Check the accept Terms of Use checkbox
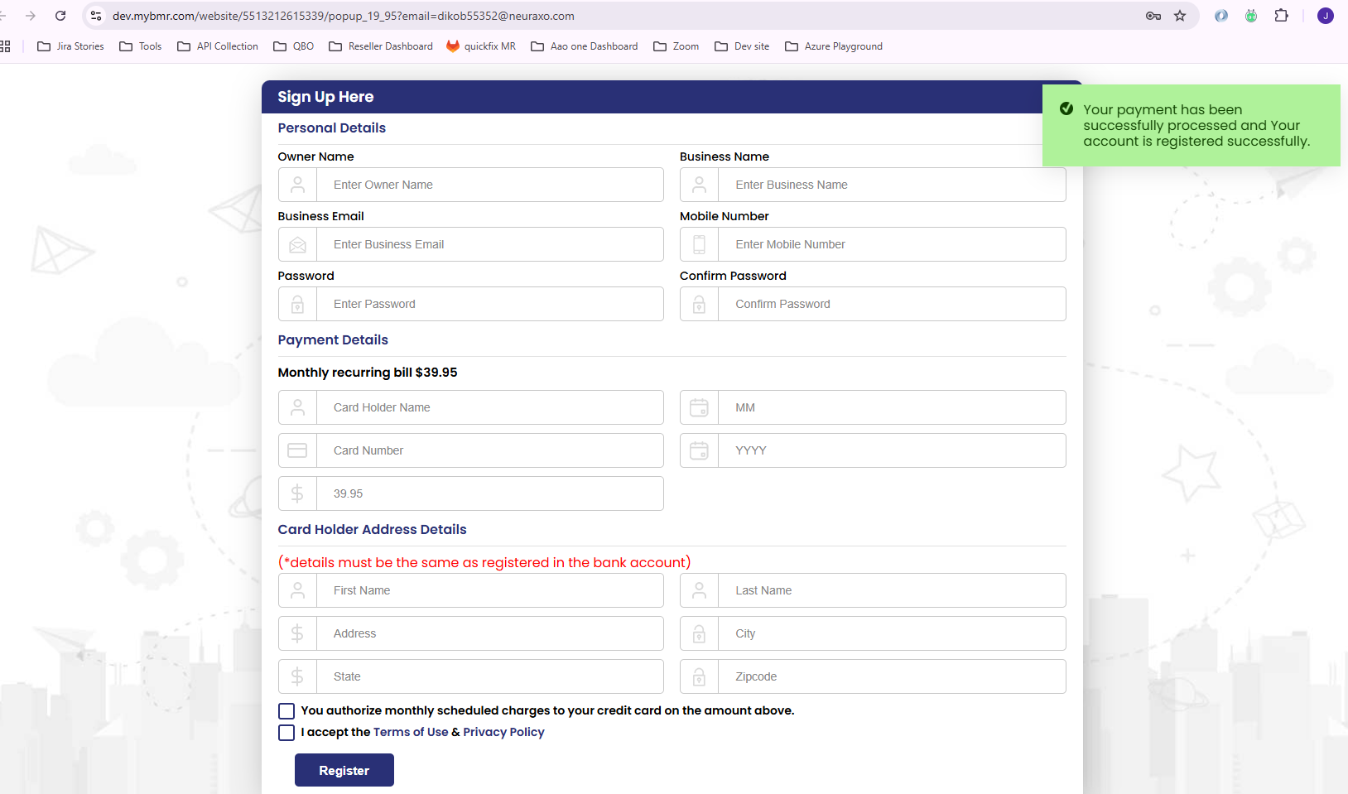Screen dimensions: 1348x794 [286, 733]
